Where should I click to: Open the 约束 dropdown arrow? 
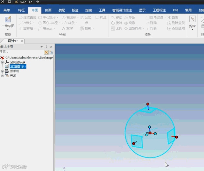pos(193,30)
